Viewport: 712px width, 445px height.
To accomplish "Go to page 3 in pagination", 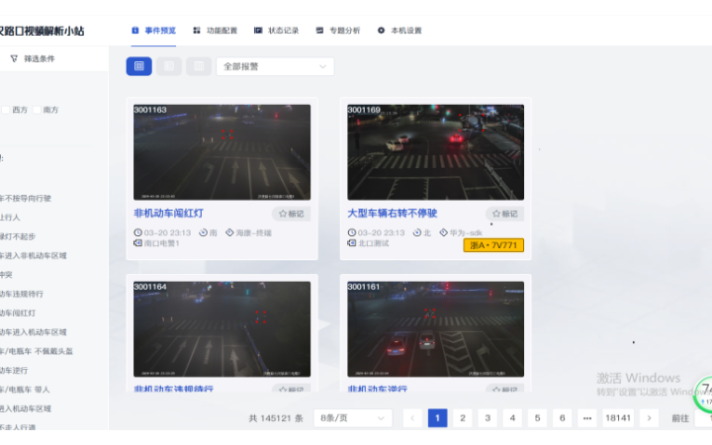I will coord(488,418).
